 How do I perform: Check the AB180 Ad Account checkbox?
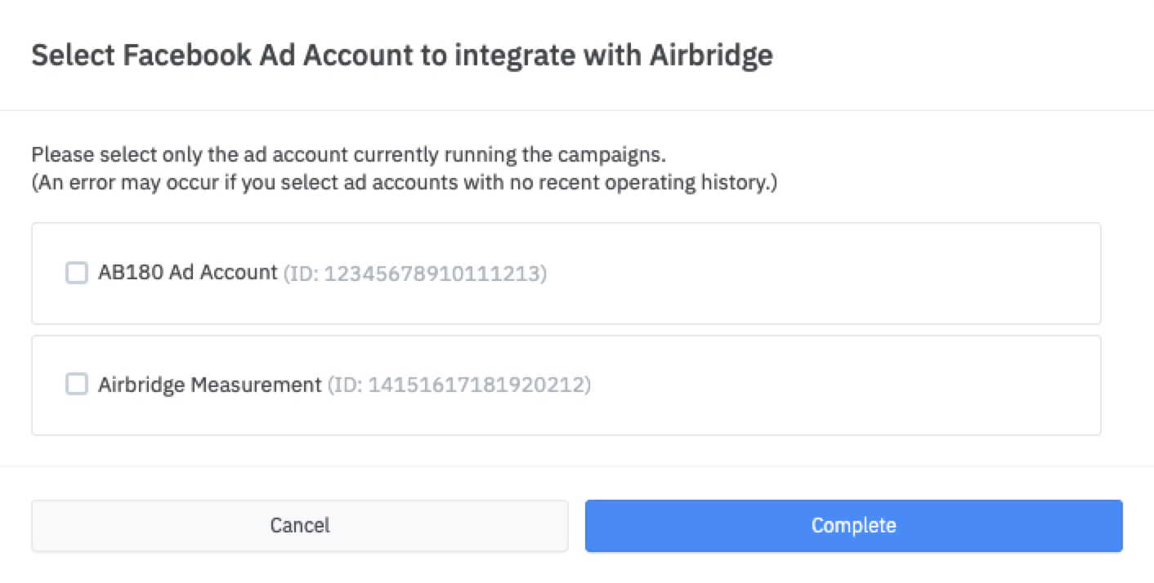point(77,273)
